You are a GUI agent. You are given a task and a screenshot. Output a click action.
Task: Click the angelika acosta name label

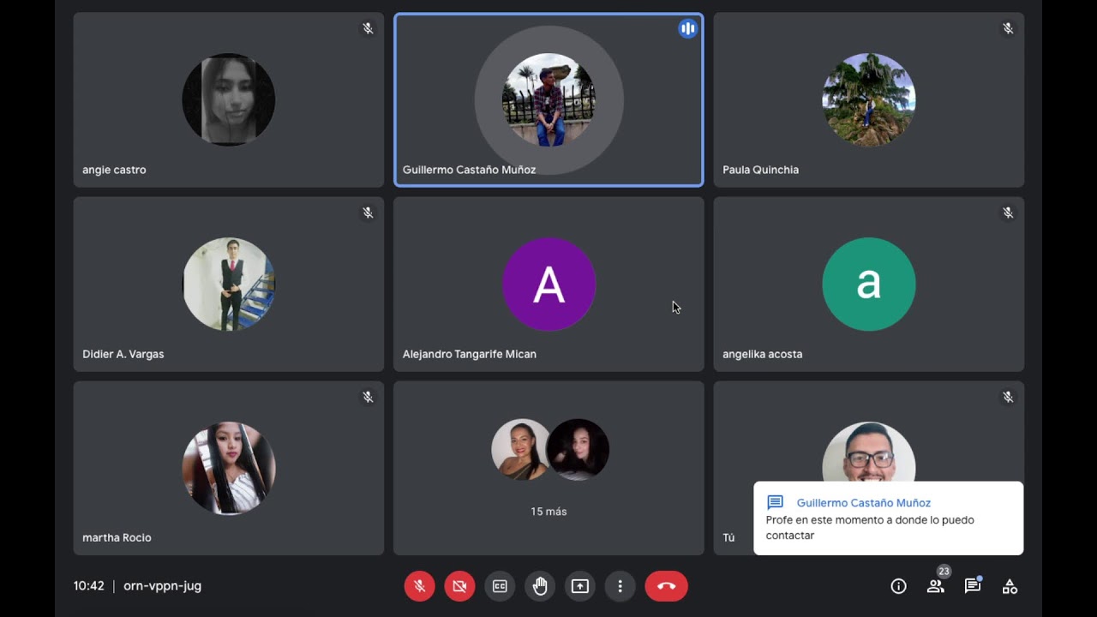pos(763,354)
